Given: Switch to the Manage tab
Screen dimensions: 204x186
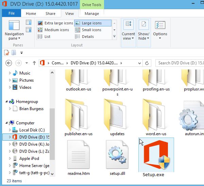Looking at the screenshot, I should coord(92,14).
